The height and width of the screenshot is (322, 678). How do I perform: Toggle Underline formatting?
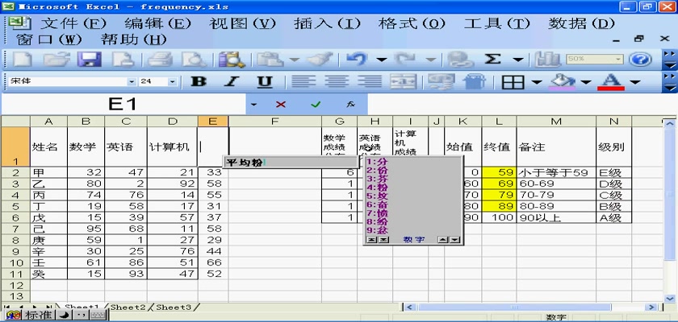[264, 81]
